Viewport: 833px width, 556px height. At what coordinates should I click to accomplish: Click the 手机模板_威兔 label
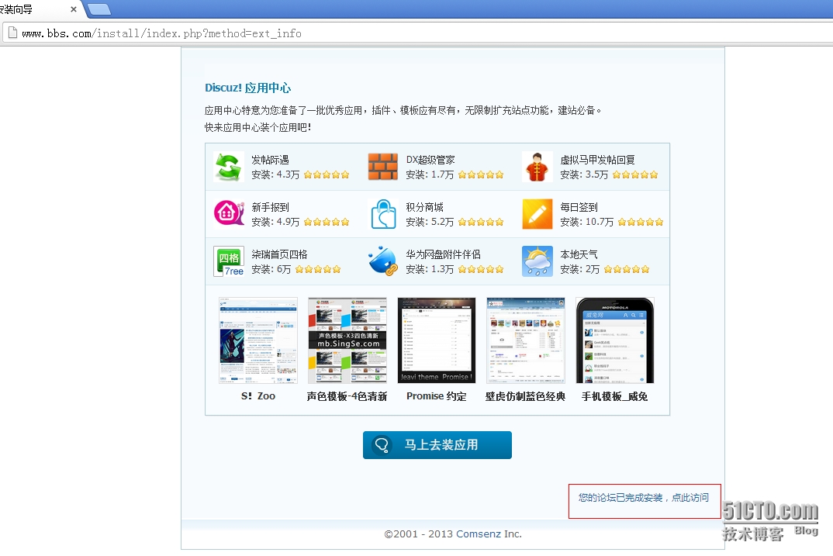[614, 396]
